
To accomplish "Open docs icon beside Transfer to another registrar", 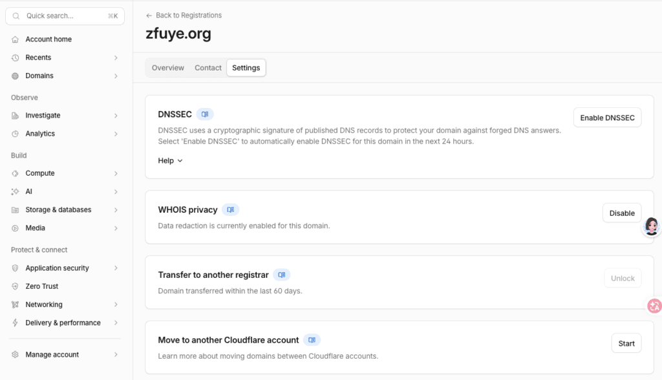I will pyautogui.click(x=282, y=275).
